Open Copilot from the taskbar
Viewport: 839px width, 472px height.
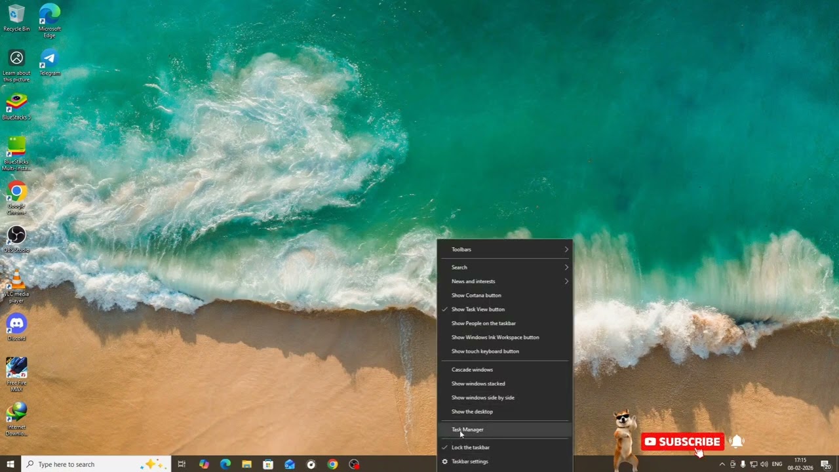[x=204, y=464]
